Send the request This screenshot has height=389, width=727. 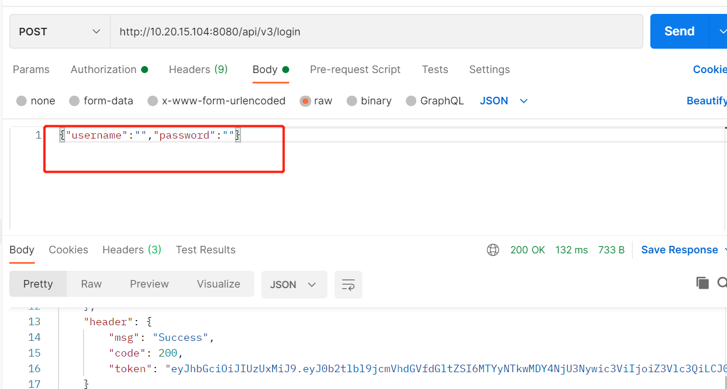point(679,31)
